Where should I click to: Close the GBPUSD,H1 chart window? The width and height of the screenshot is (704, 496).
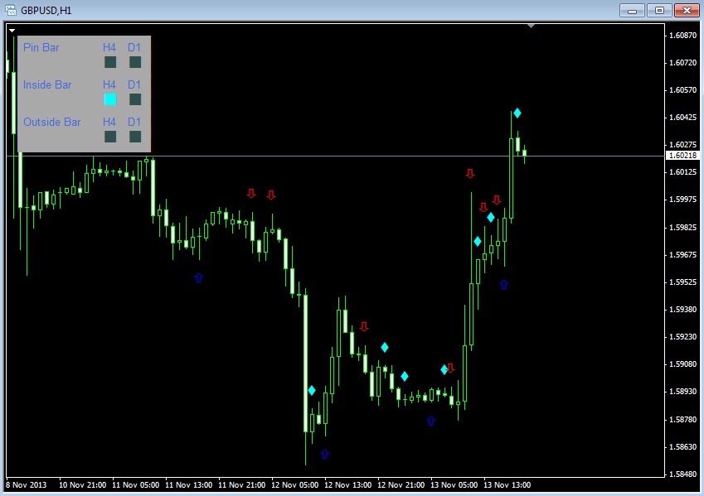click(x=687, y=10)
